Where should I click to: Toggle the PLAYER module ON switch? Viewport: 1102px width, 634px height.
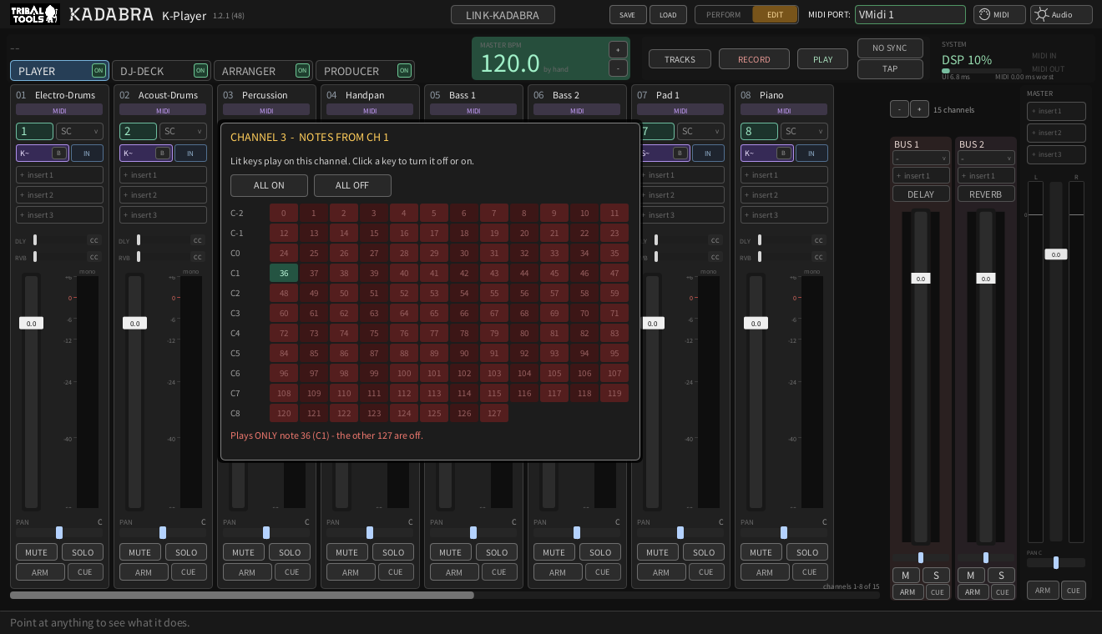click(99, 71)
